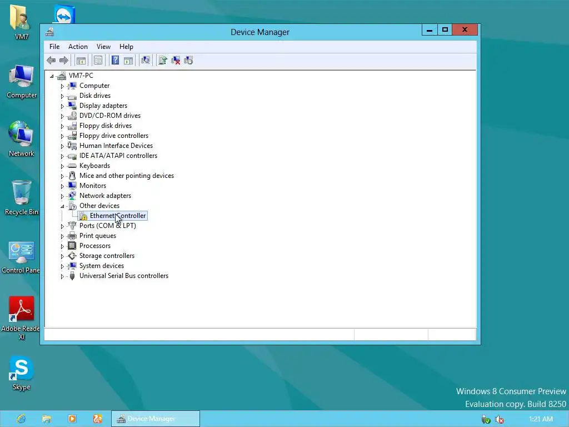Open the media player taskbar icon
Image resolution: width=569 pixels, height=427 pixels.
tap(72, 419)
